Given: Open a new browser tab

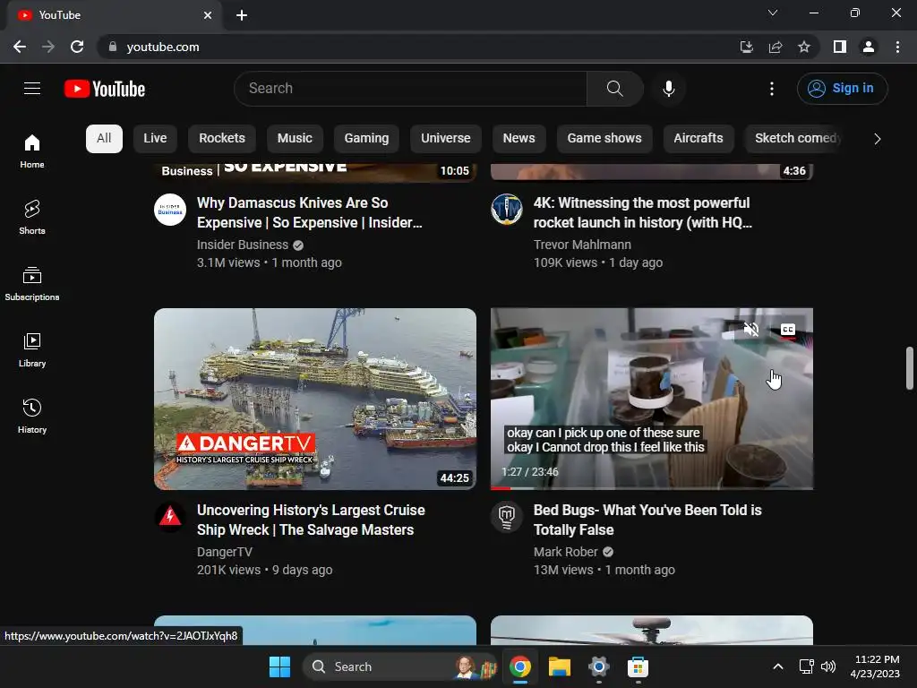Looking at the screenshot, I should click(x=242, y=15).
